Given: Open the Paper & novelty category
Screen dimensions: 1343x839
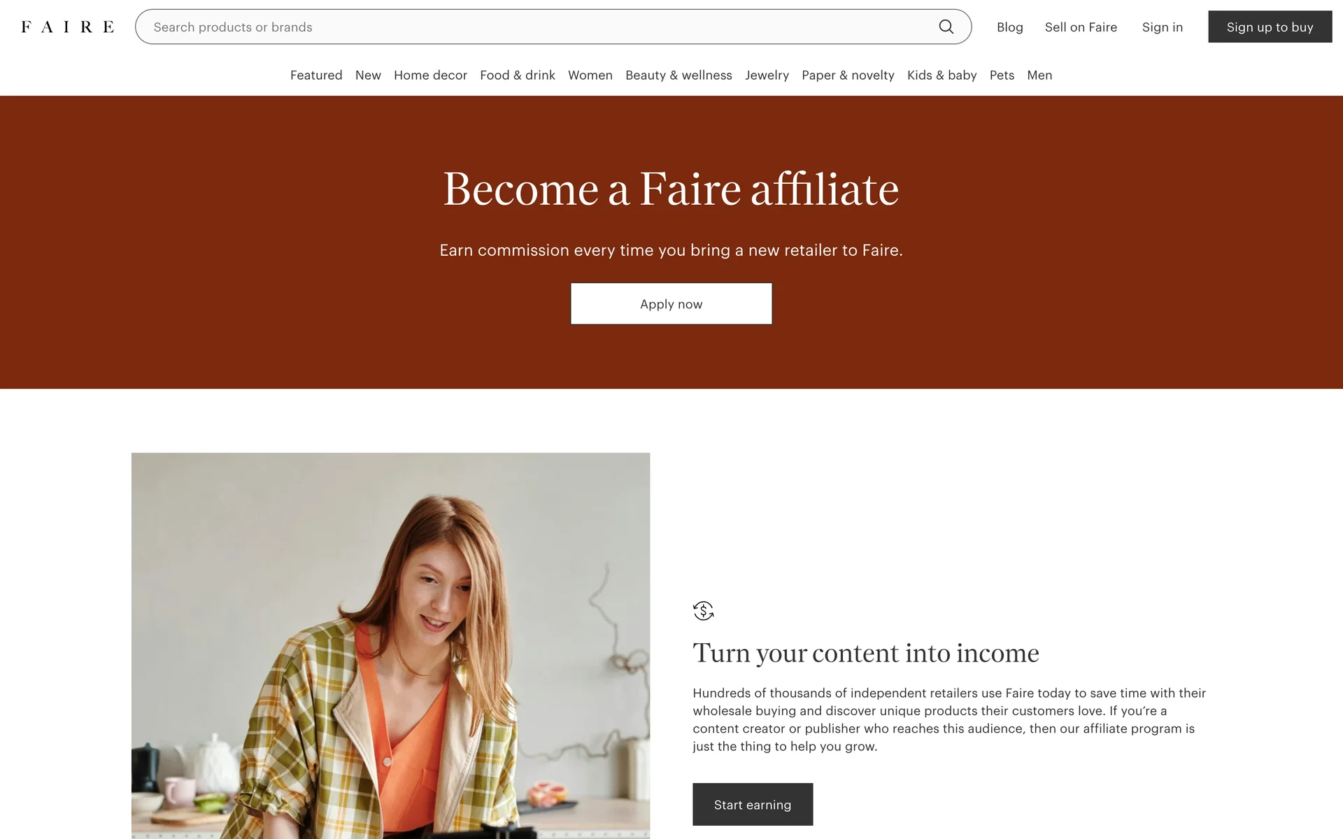Looking at the screenshot, I should [848, 75].
